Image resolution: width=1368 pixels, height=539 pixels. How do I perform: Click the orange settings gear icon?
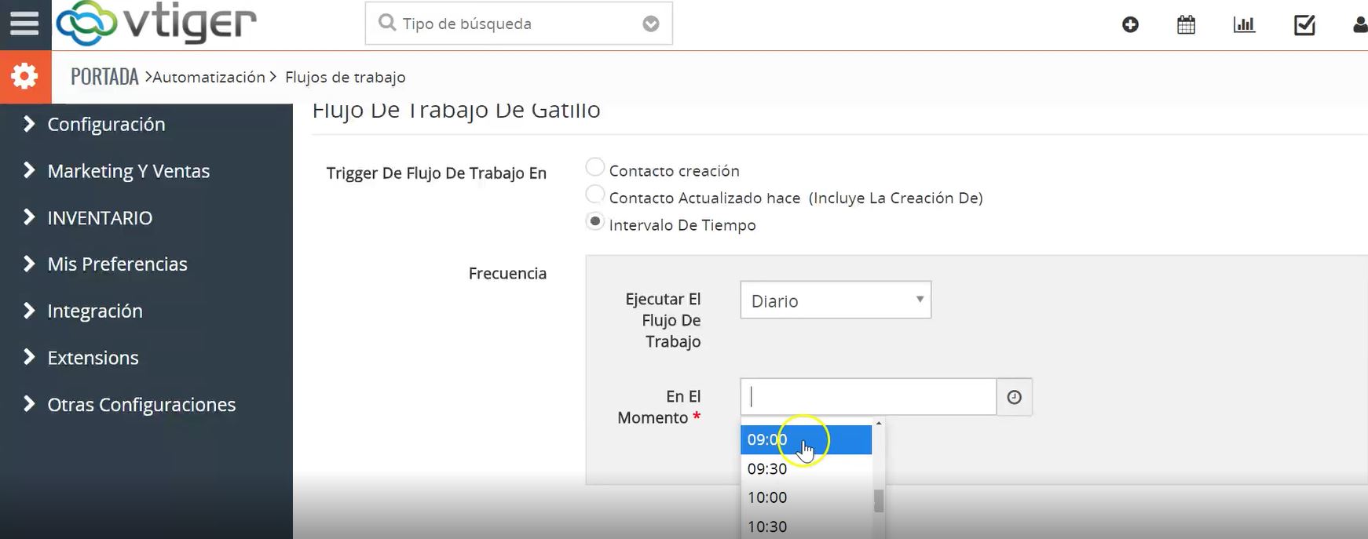coord(25,77)
